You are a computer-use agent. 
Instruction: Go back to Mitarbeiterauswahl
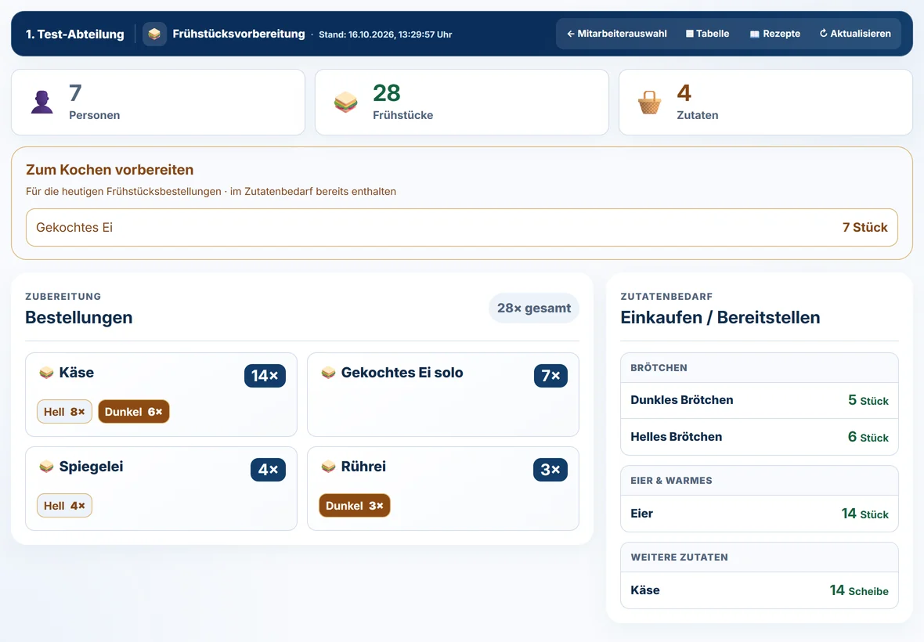pos(617,34)
